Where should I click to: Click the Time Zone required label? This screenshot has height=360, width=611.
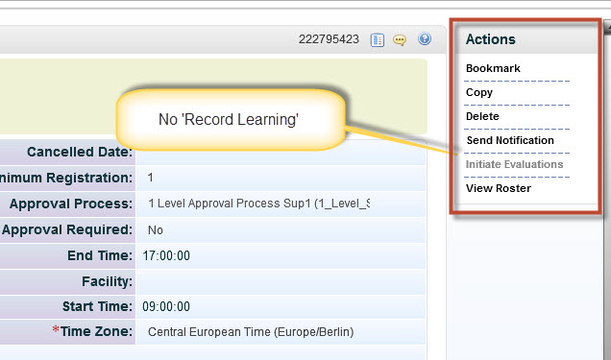[x=92, y=331]
